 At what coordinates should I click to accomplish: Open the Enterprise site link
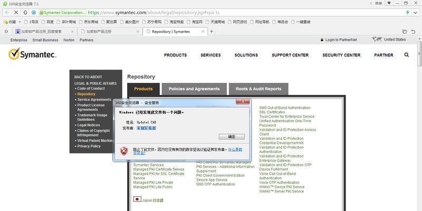pos(19,40)
